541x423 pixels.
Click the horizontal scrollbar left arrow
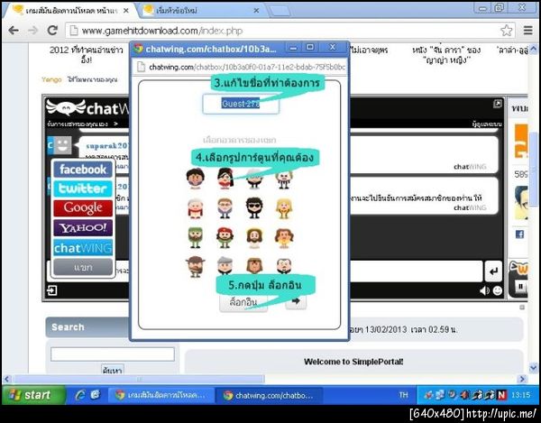[7, 379]
